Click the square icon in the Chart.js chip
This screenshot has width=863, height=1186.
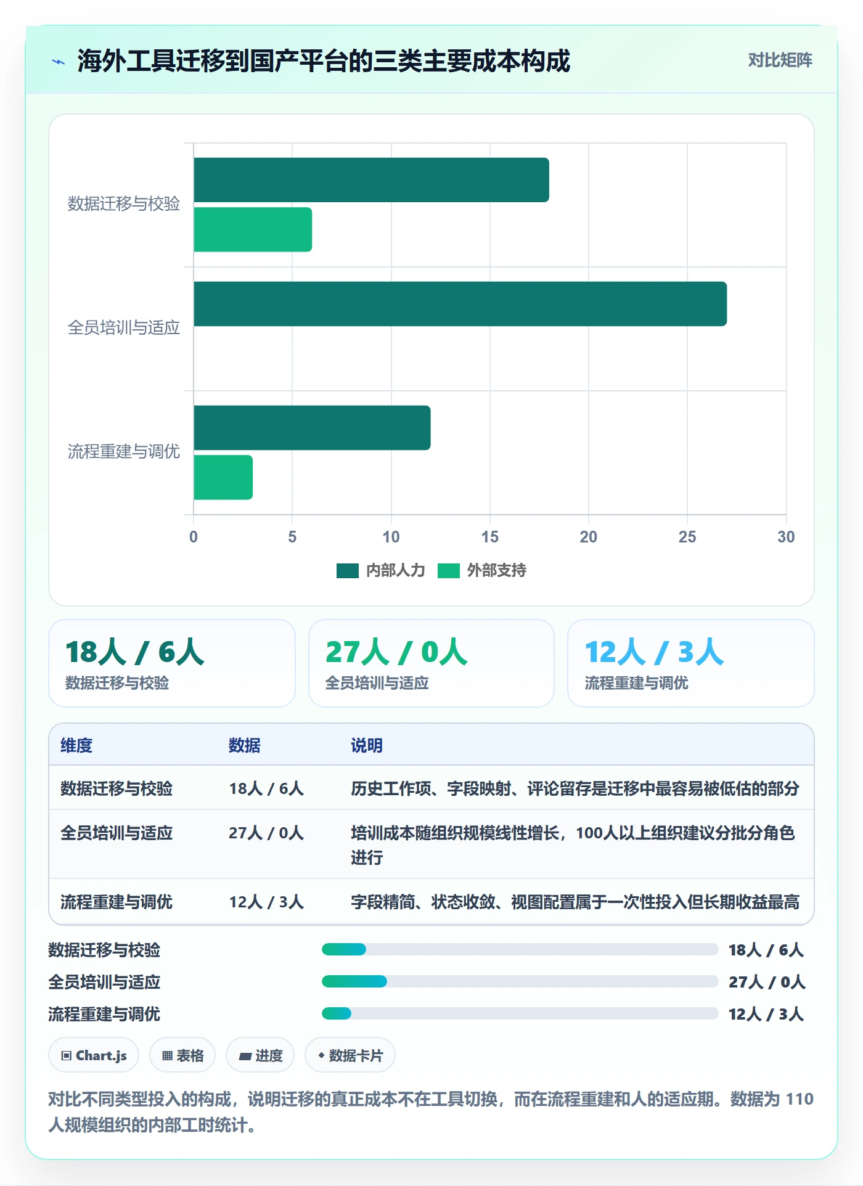click(67, 1056)
